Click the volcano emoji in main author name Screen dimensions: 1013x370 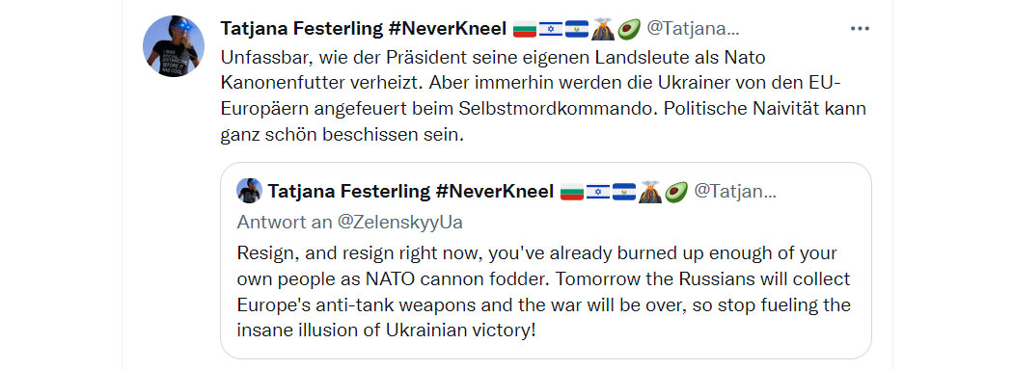(602, 29)
